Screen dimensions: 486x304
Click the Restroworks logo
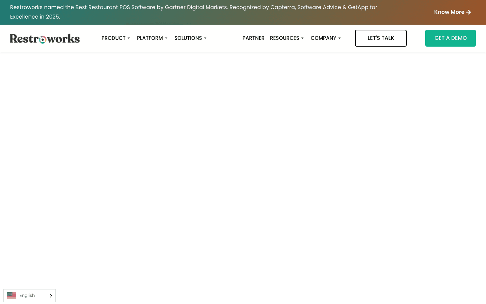[45, 39]
